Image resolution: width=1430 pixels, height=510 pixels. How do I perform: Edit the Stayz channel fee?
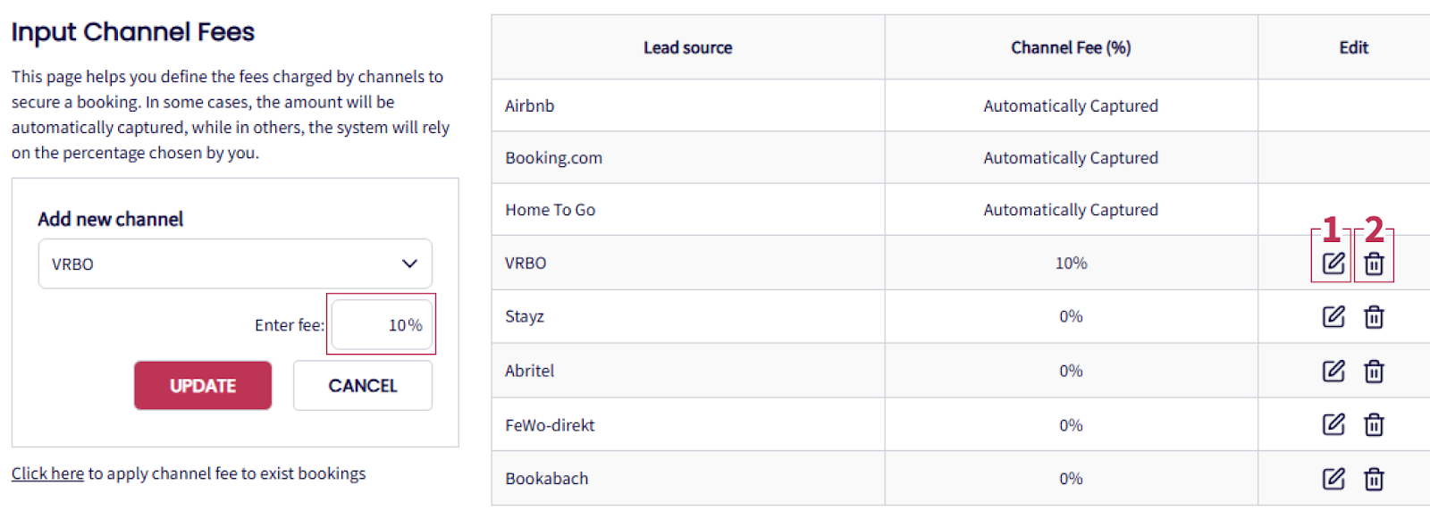pyautogui.click(x=1333, y=316)
